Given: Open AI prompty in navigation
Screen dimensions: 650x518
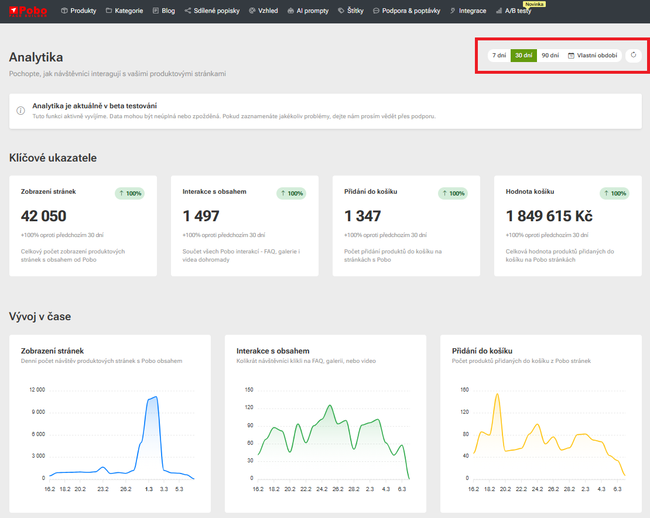Looking at the screenshot, I should coord(308,11).
